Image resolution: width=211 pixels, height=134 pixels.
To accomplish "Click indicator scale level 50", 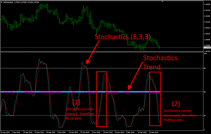I will coord(205,92).
